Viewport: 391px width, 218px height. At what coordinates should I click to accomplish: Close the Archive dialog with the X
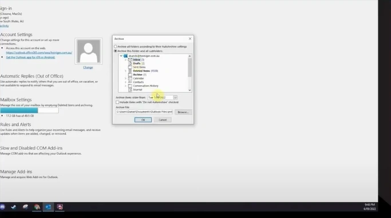[190, 39]
